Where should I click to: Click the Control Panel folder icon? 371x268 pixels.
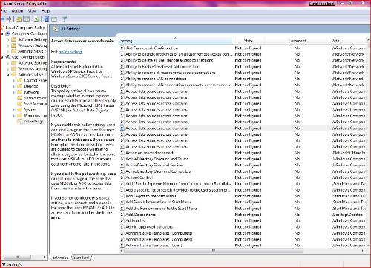(20, 80)
